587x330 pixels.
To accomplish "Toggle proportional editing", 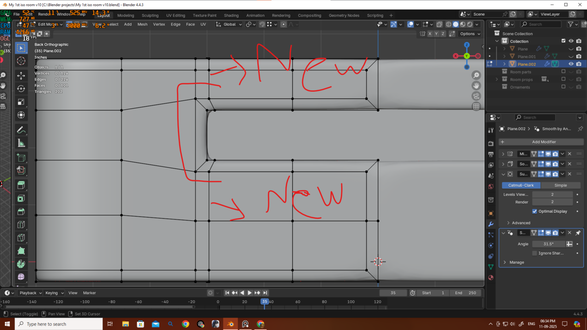I will tap(283, 24).
